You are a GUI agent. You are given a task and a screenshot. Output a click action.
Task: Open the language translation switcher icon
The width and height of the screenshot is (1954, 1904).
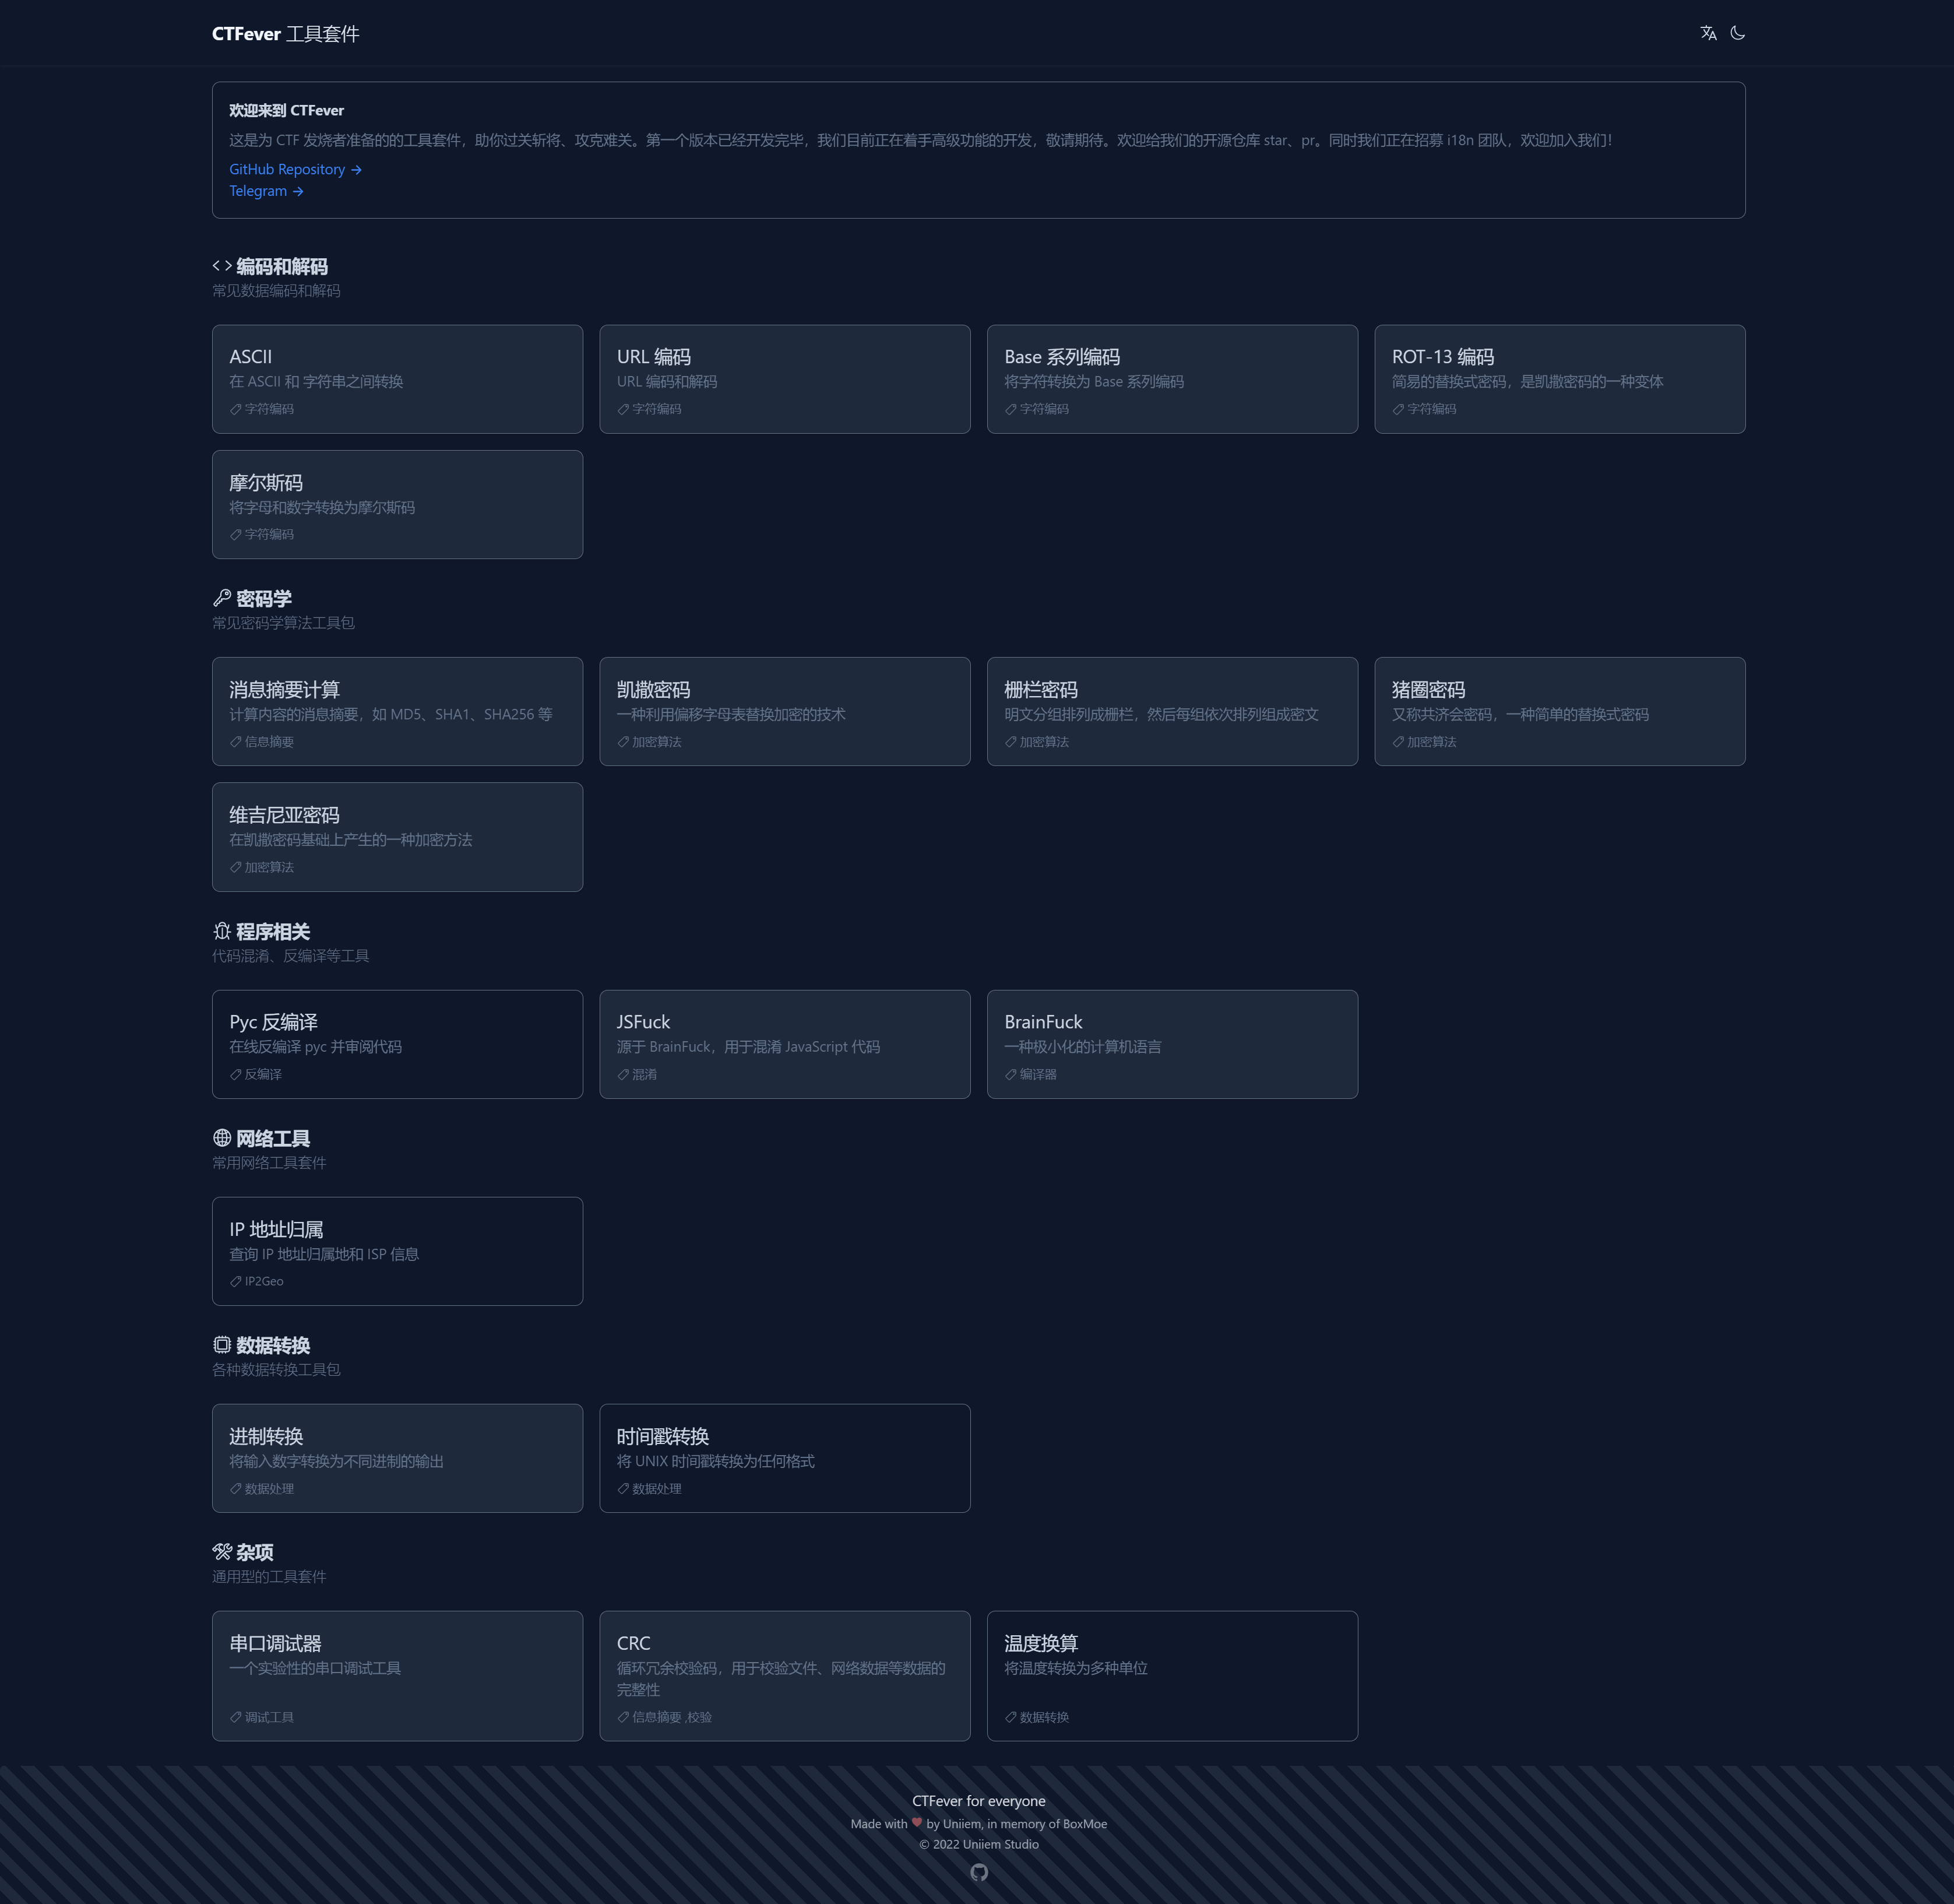point(1708,33)
